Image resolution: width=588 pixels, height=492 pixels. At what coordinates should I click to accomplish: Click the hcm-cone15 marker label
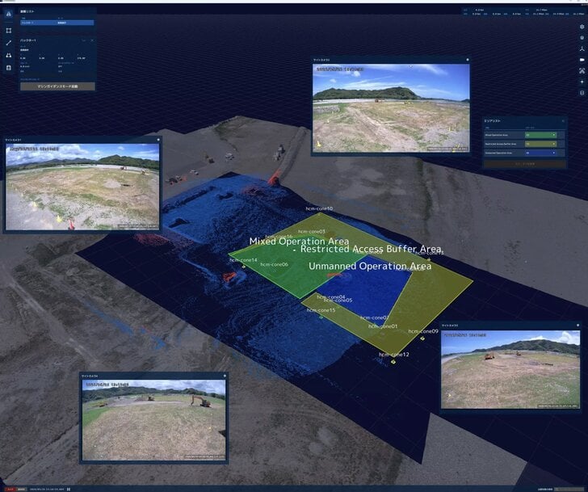(x=321, y=310)
